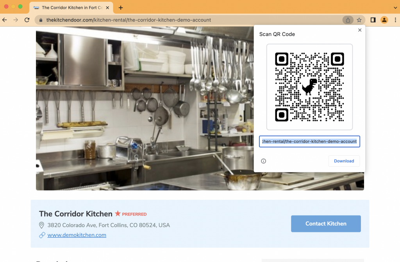Viewport: 400px width, 262px height.
Task: Open the Chrome three-dot menu
Action: point(395,20)
